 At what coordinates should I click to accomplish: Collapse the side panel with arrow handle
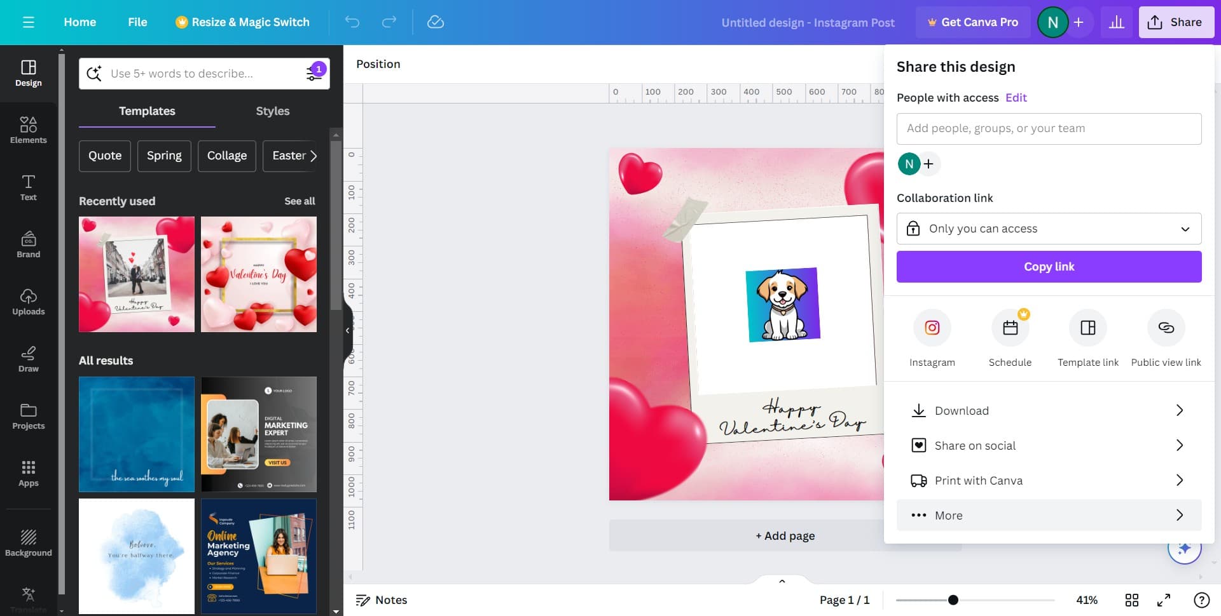click(347, 330)
